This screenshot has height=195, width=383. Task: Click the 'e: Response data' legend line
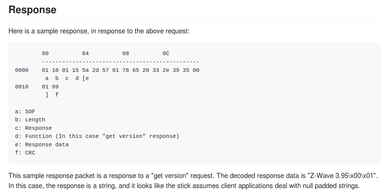(42, 145)
